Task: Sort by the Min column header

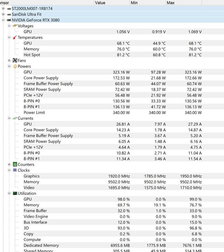Action: 148,3
